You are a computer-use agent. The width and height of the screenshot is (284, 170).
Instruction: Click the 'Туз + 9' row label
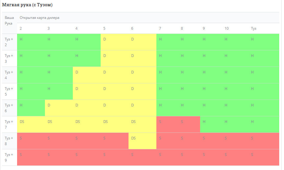[x=9, y=157]
